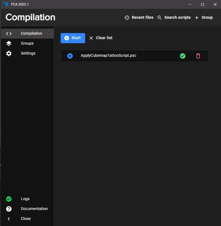Image resolution: width=221 pixels, height=226 pixels.
Task: Minimize the PCA 2022.1 window
Action: pos(190,4)
